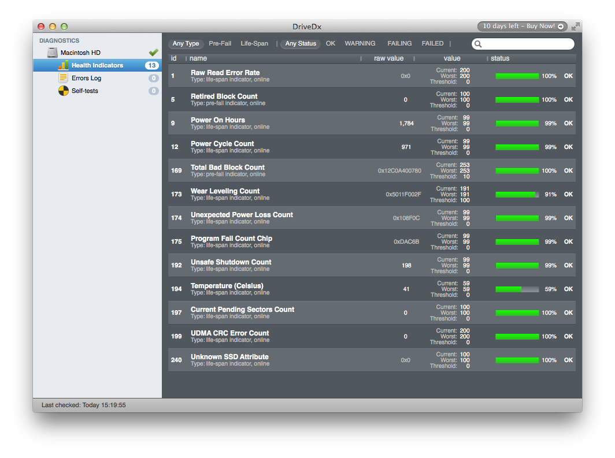
Task: Filter indicators by OK status
Action: (x=331, y=43)
